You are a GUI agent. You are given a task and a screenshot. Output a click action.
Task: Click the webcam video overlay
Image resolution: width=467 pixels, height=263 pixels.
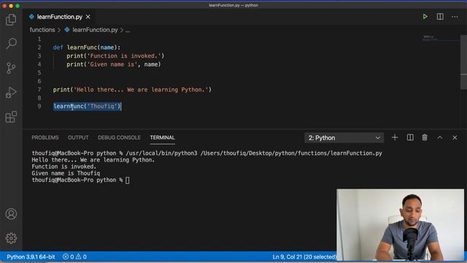(x=400, y=224)
